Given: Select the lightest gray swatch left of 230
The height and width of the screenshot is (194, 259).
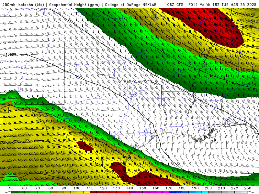Looking at the screenshot, I should click(x=244, y=192).
